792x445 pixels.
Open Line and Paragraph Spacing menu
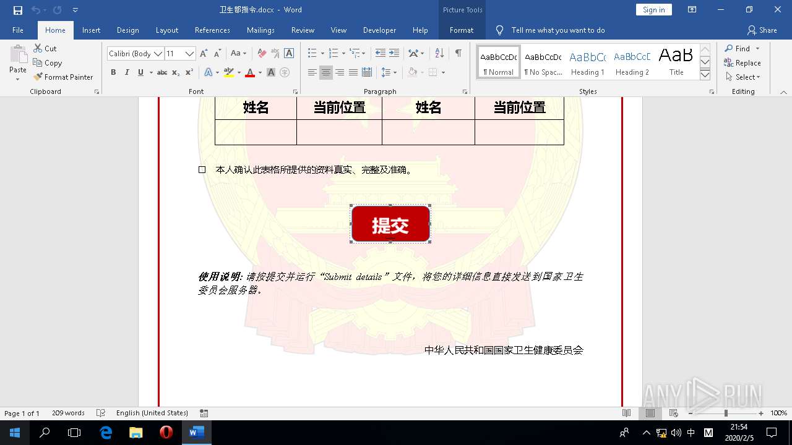click(389, 73)
